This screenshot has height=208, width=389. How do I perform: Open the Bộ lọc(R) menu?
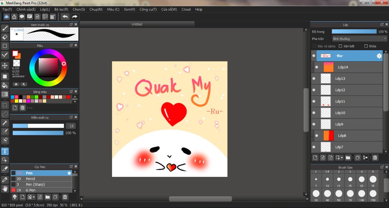pyautogui.click(x=61, y=9)
